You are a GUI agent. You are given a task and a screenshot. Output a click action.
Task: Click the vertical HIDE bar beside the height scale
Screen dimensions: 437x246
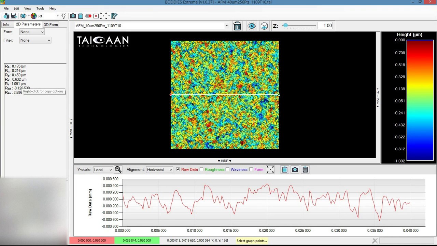tap(378, 98)
